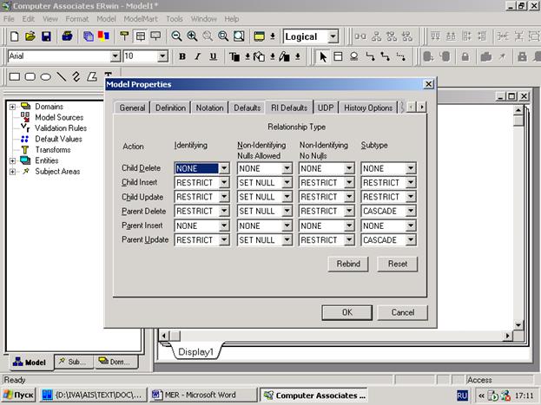Open the text color picker icon
Screen dimensions: 541x405
(235, 56)
